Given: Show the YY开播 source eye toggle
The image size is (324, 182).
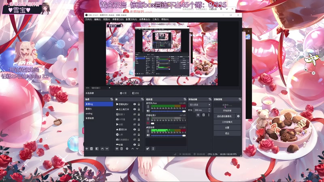Looking at the screenshot, I should coord(134,119).
